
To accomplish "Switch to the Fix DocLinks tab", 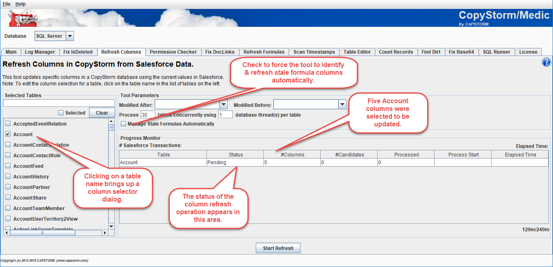I will pos(220,52).
